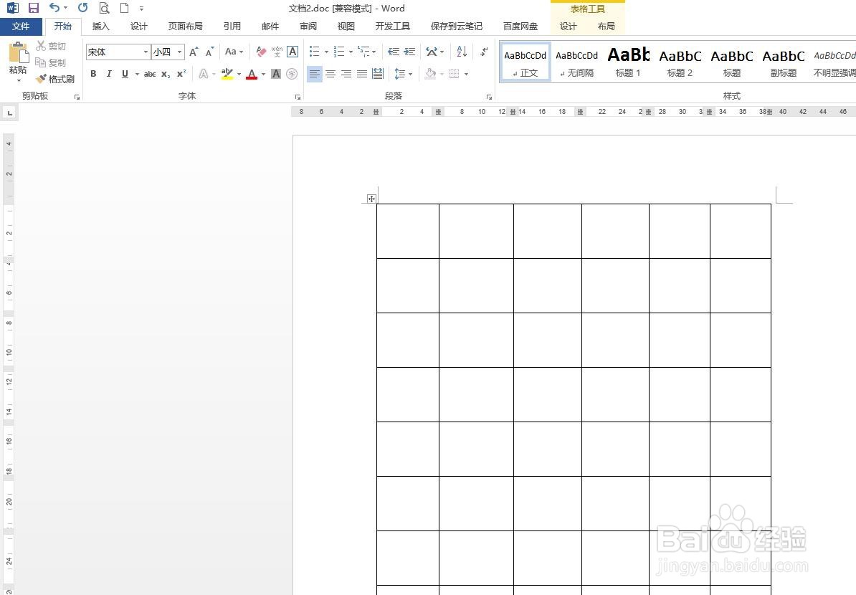Screen dimensions: 856x595
Task: Copy selection with the 复制 button
Action: (51, 63)
